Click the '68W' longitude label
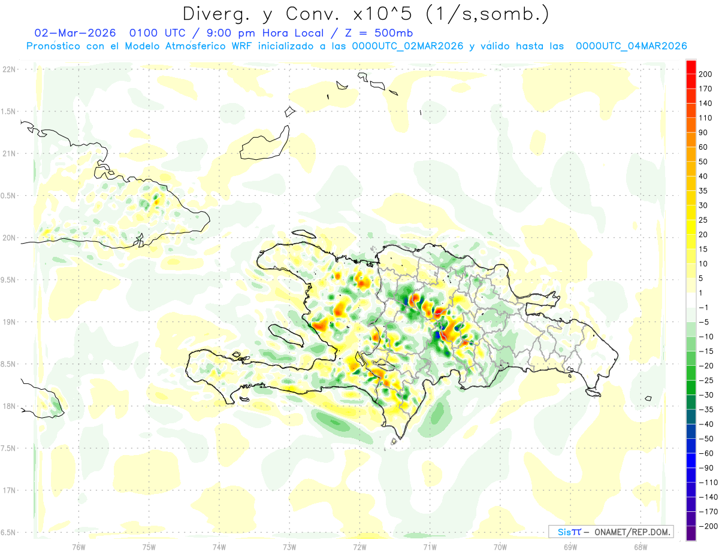The image size is (719, 555). pos(641,547)
